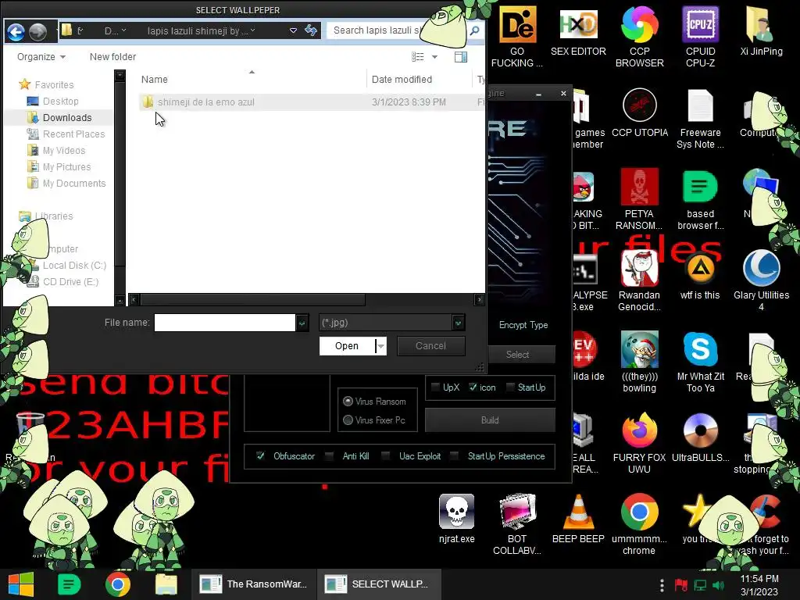Select the Virus Fixer Pc radio button

[x=348, y=420]
